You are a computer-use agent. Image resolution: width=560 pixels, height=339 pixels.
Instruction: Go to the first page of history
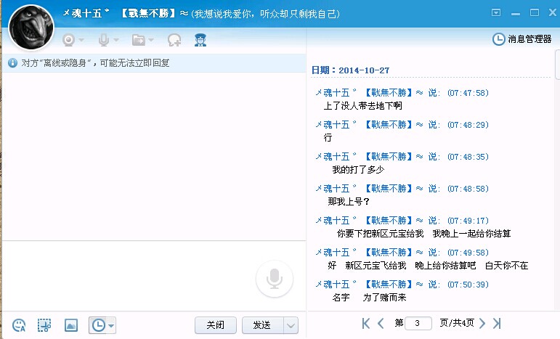tap(366, 323)
